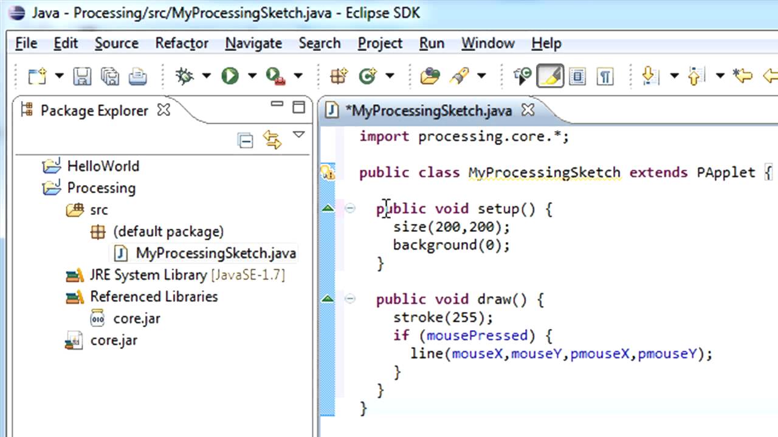Image resolution: width=778 pixels, height=437 pixels.
Task: Open the Navigate menu
Action: pos(253,43)
